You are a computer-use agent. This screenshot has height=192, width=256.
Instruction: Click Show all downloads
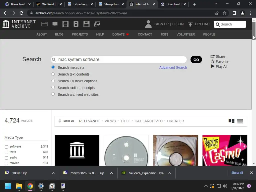(x=237, y=173)
